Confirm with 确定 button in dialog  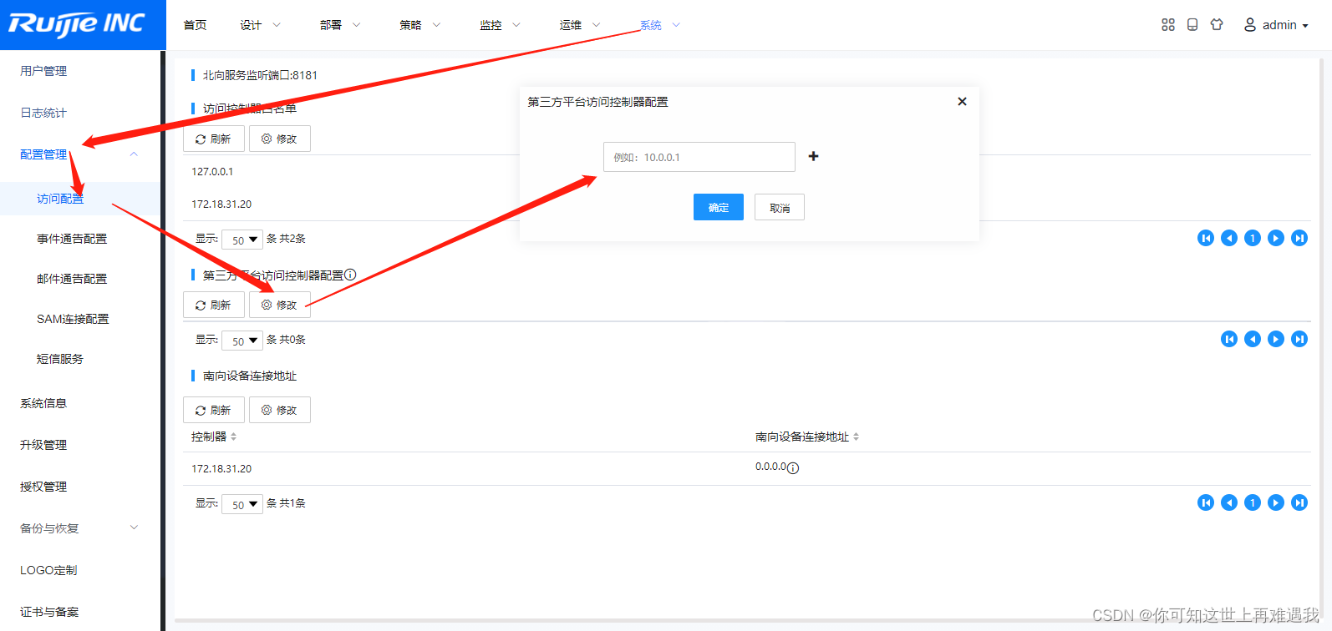[719, 207]
